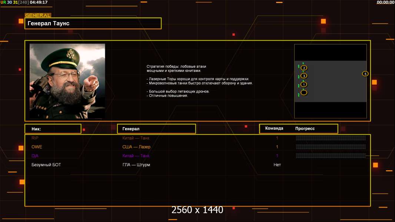
Task: Click team number in OWE's row
Action: point(277,147)
